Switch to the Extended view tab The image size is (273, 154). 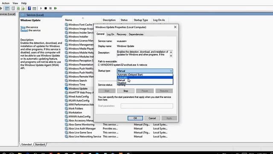coord(26,145)
